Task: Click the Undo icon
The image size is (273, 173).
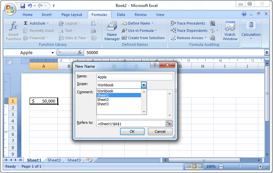Action: pos(30,6)
